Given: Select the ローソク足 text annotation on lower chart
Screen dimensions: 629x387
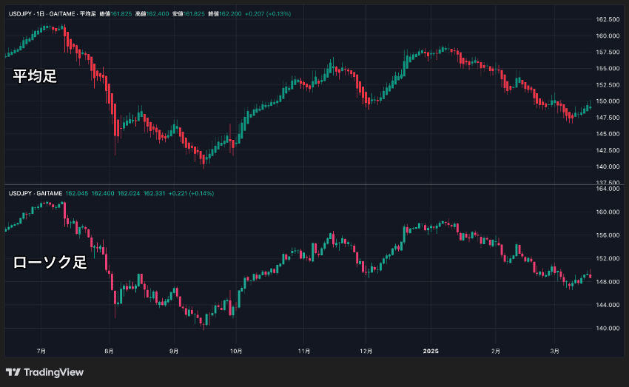Looking at the screenshot, I should 50,262.
